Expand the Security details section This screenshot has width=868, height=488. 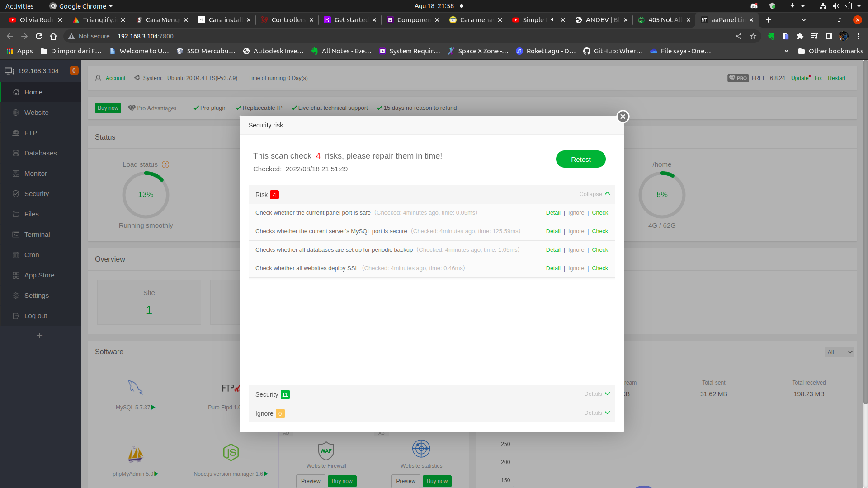(x=597, y=394)
